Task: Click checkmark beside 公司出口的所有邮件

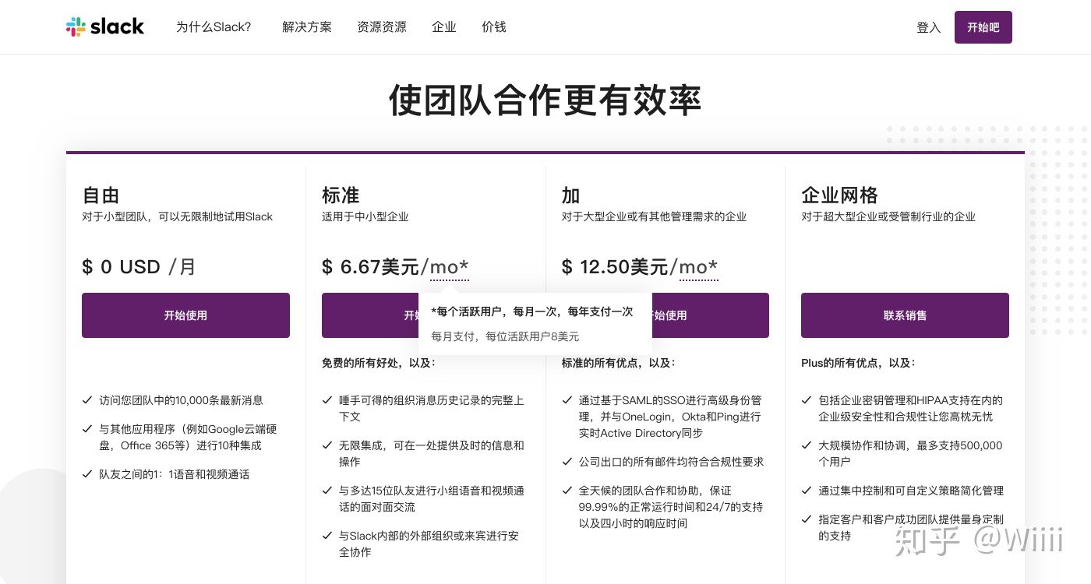Action: [567, 462]
